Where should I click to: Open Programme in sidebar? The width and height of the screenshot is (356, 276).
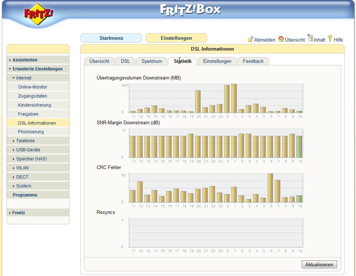(x=38, y=195)
